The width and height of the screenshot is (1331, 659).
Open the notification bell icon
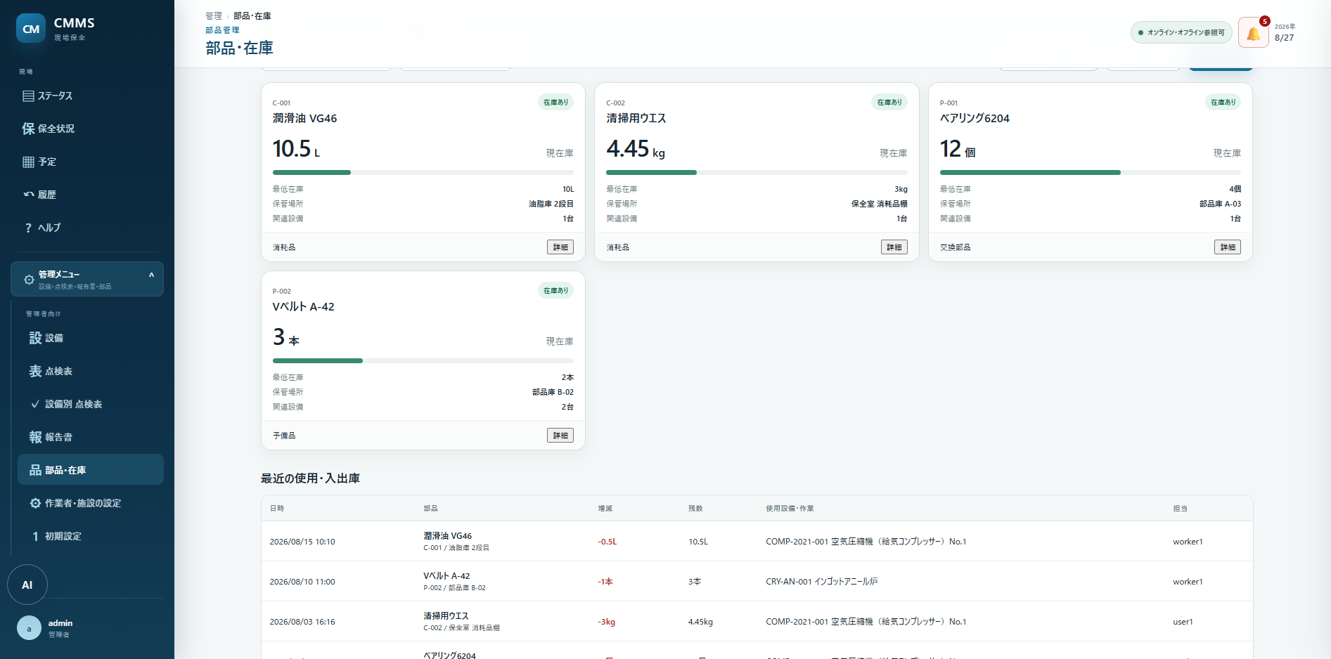[1253, 32]
